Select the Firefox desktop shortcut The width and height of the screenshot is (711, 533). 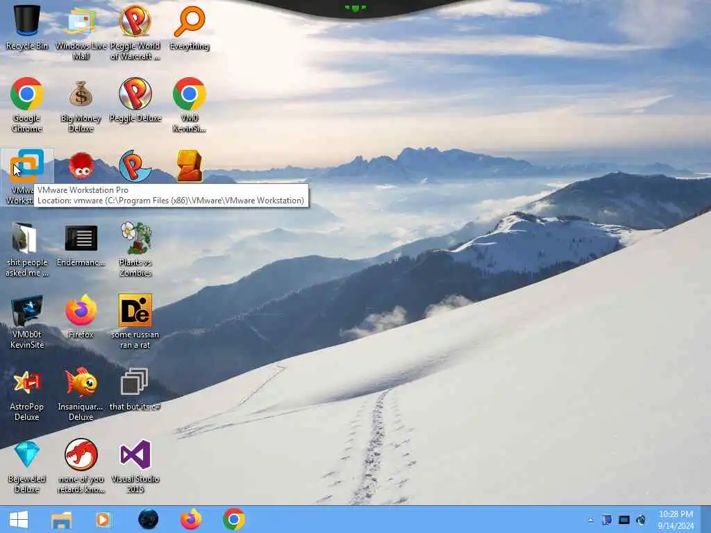coord(81,316)
